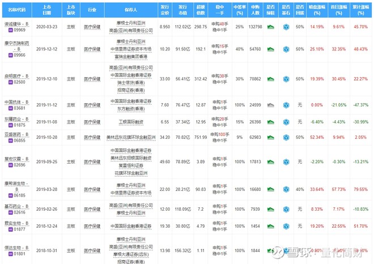Select cumulative change -47.37%

(360, 105)
